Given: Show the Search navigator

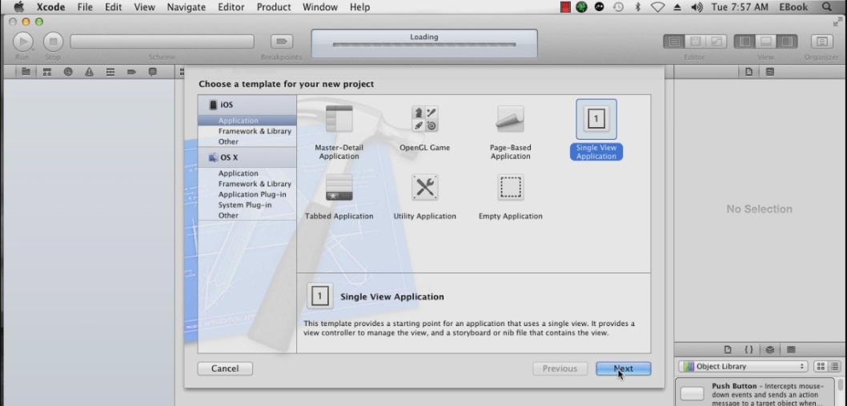Looking at the screenshot, I should 68,72.
